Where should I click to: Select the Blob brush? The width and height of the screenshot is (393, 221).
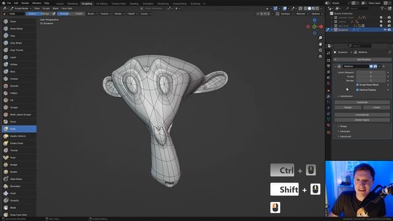point(19,72)
